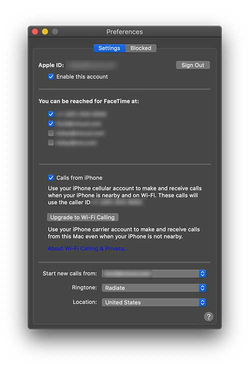Open the Start new calls from dropdown

[154, 273]
